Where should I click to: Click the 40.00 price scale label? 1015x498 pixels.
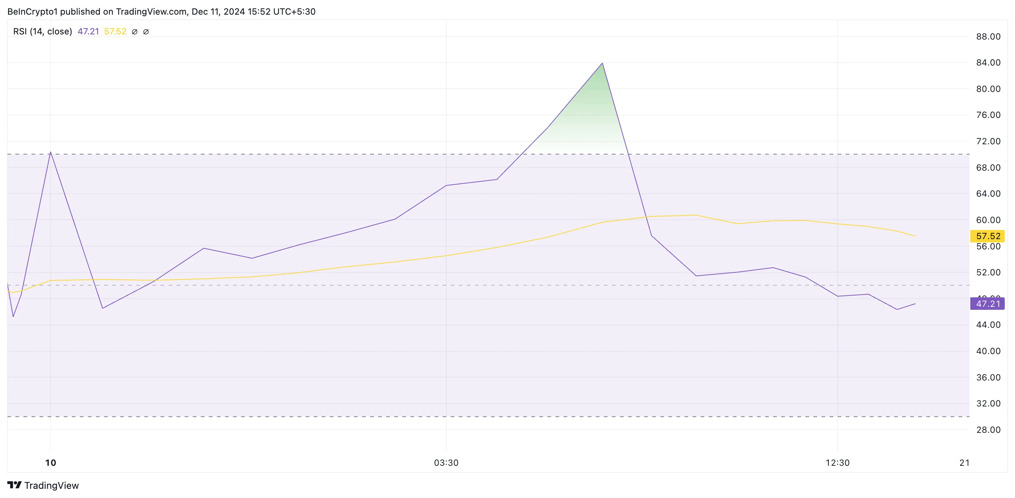click(x=988, y=351)
